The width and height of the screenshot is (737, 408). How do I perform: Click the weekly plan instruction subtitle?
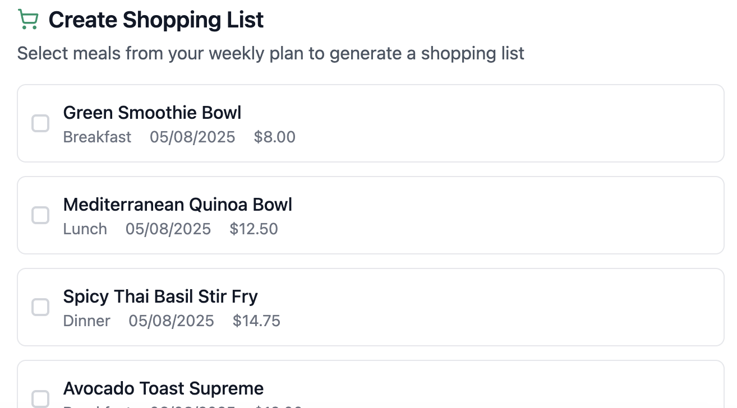pos(271,53)
